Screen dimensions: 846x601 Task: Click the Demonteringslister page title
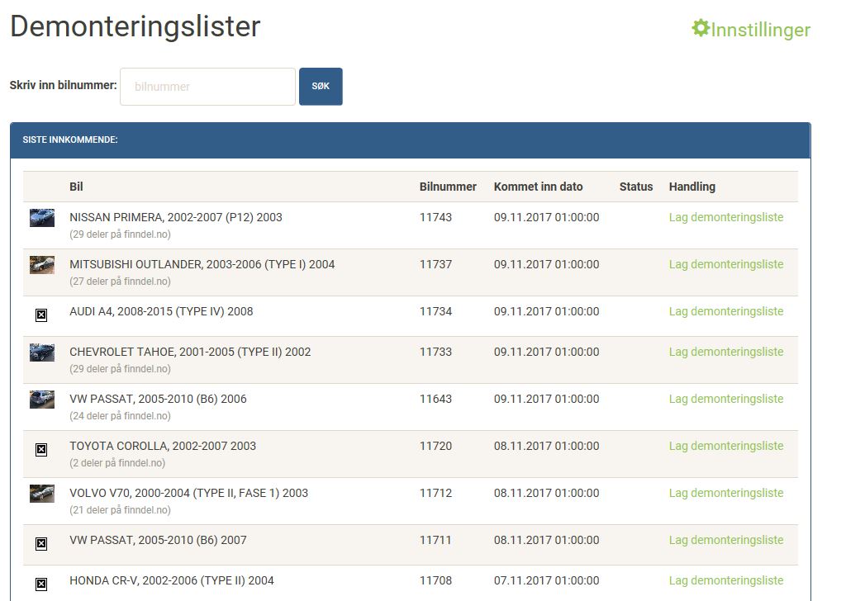(135, 26)
